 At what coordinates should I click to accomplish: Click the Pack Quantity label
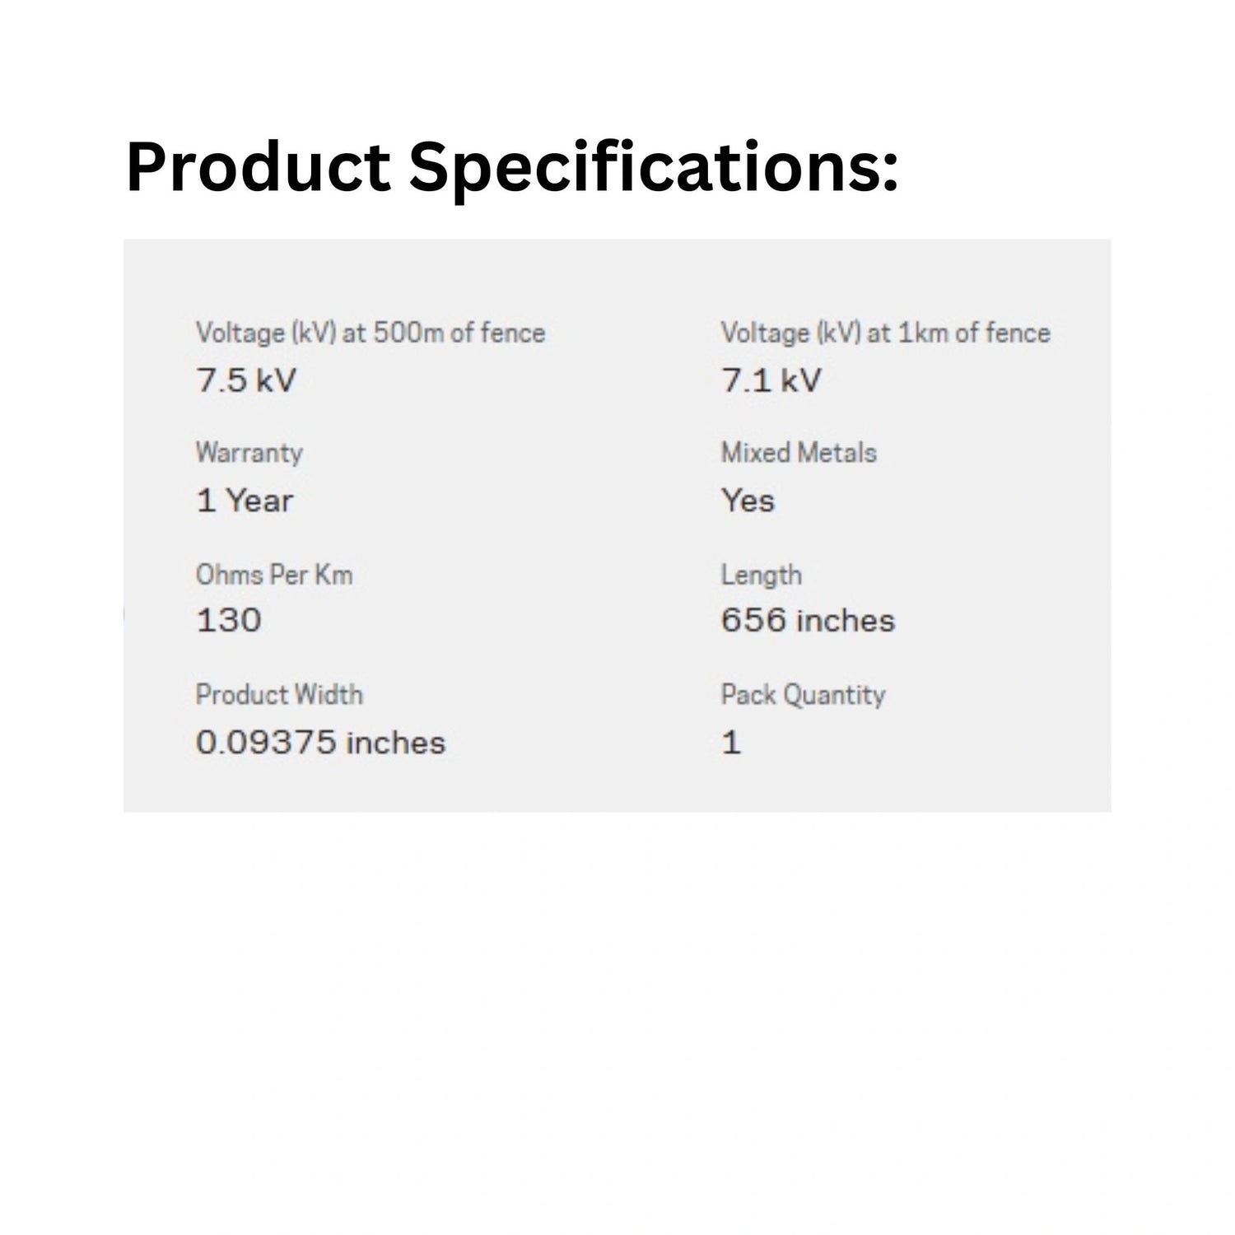click(803, 695)
